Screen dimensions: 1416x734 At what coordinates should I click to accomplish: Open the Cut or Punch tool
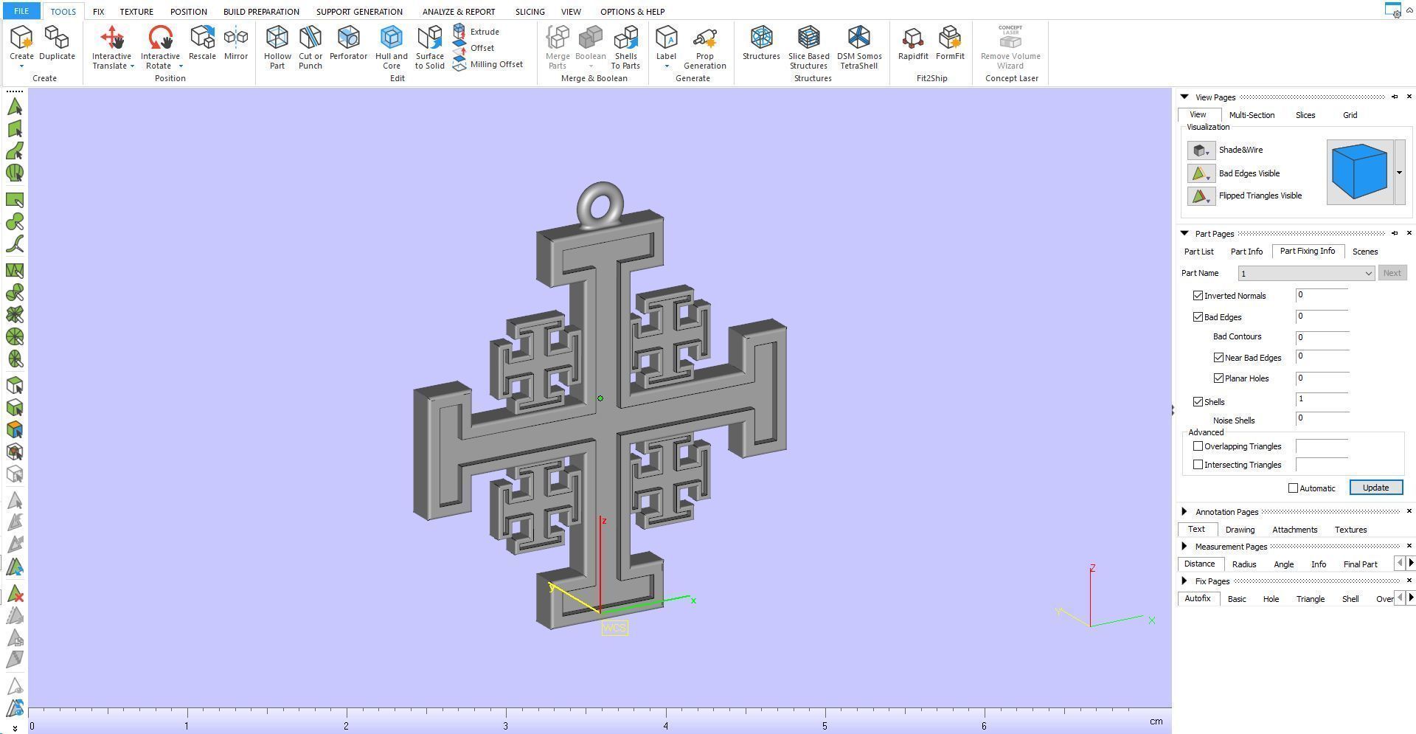pos(310,47)
